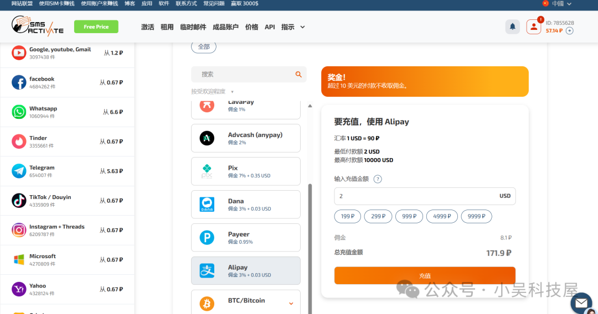The height and width of the screenshot is (314, 598).
Task: Open the 应用 top link
Action: pyautogui.click(x=147, y=3)
